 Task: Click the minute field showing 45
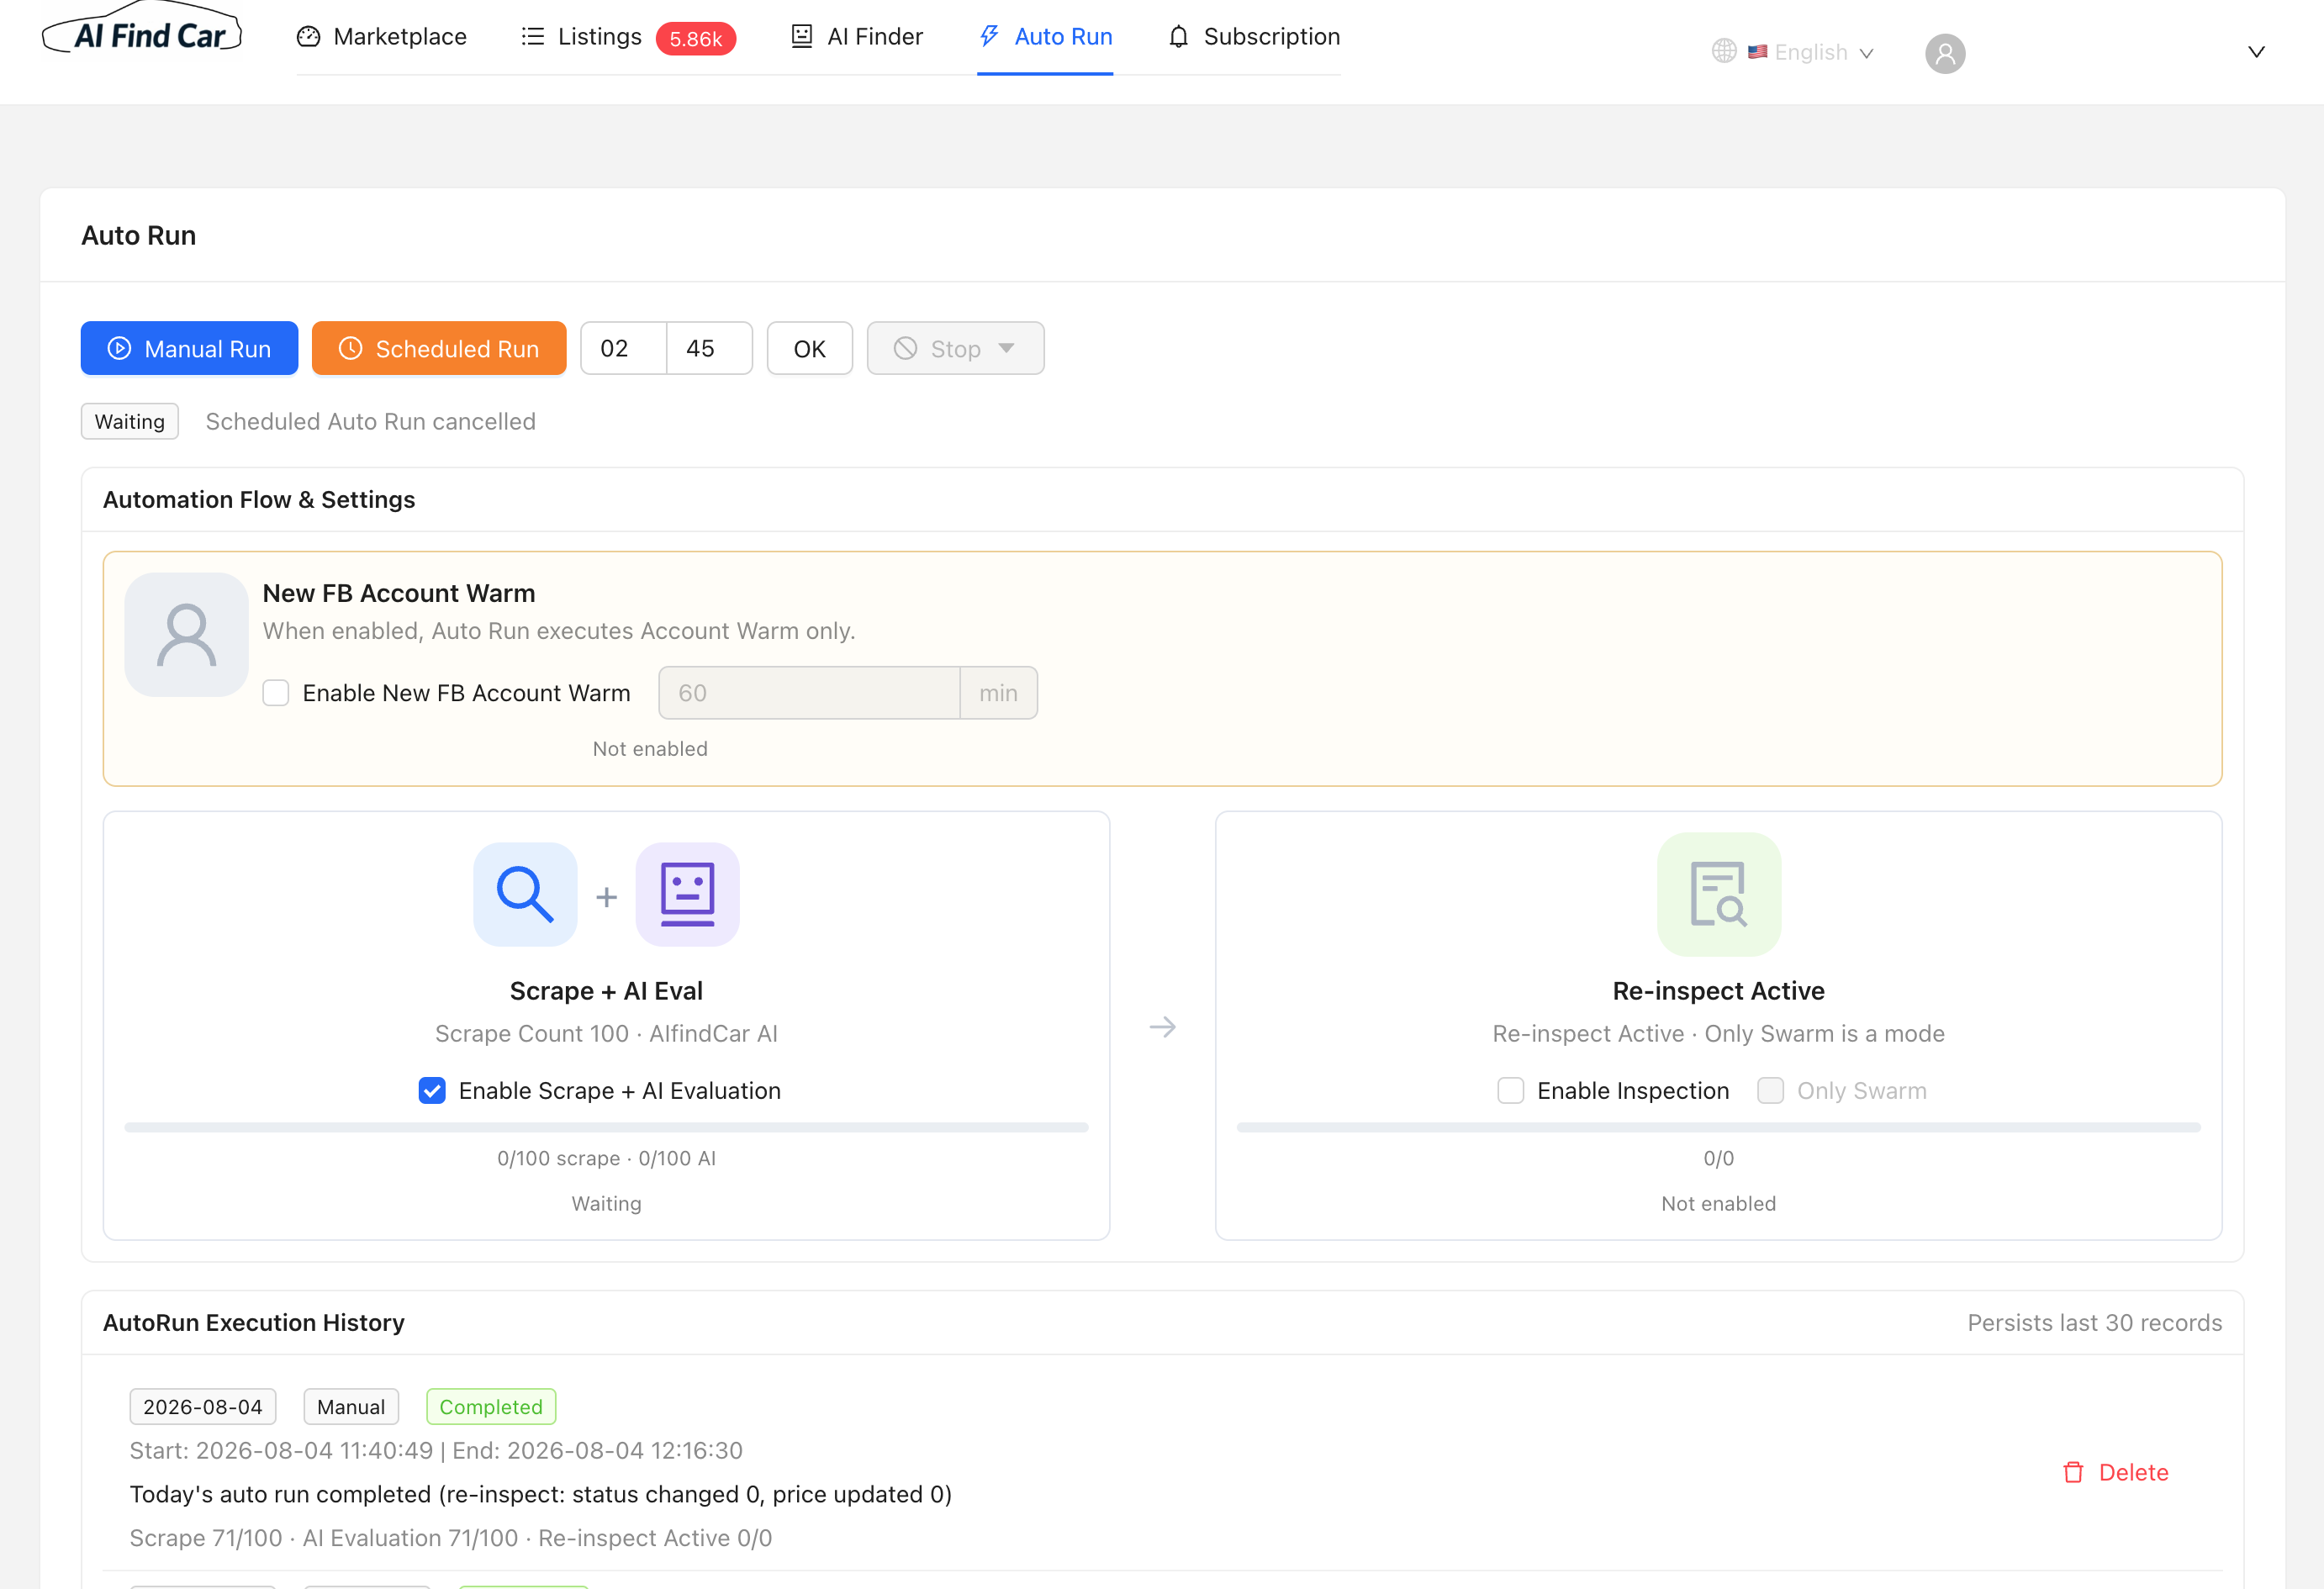(x=709, y=348)
